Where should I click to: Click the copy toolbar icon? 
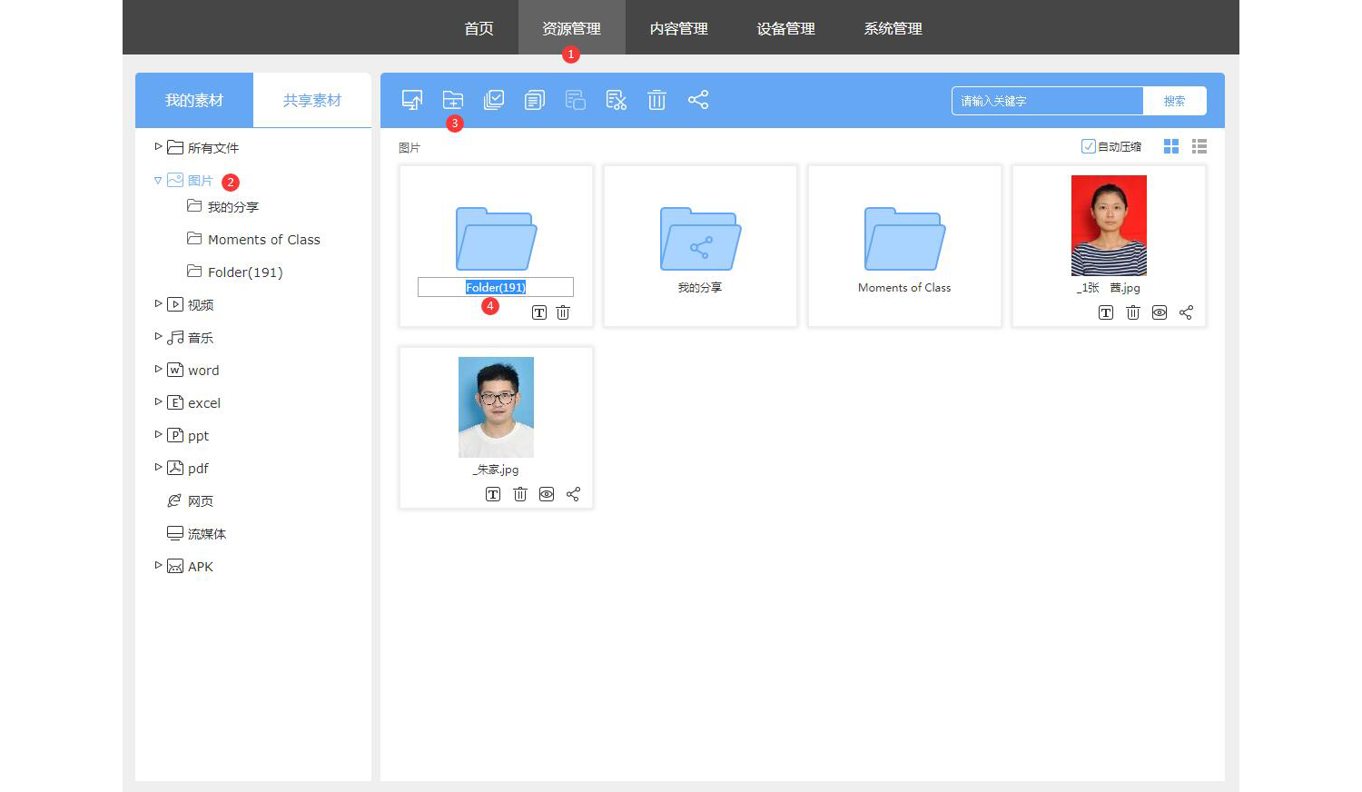point(535,100)
